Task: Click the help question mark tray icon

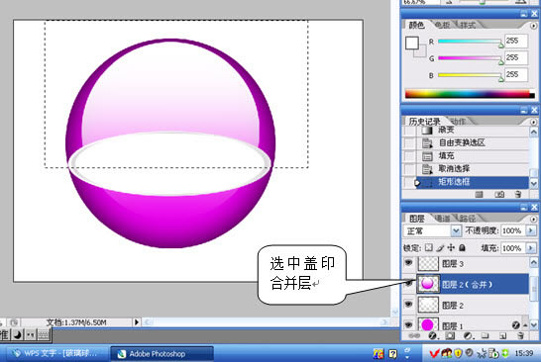Action: (x=392, y=353)
